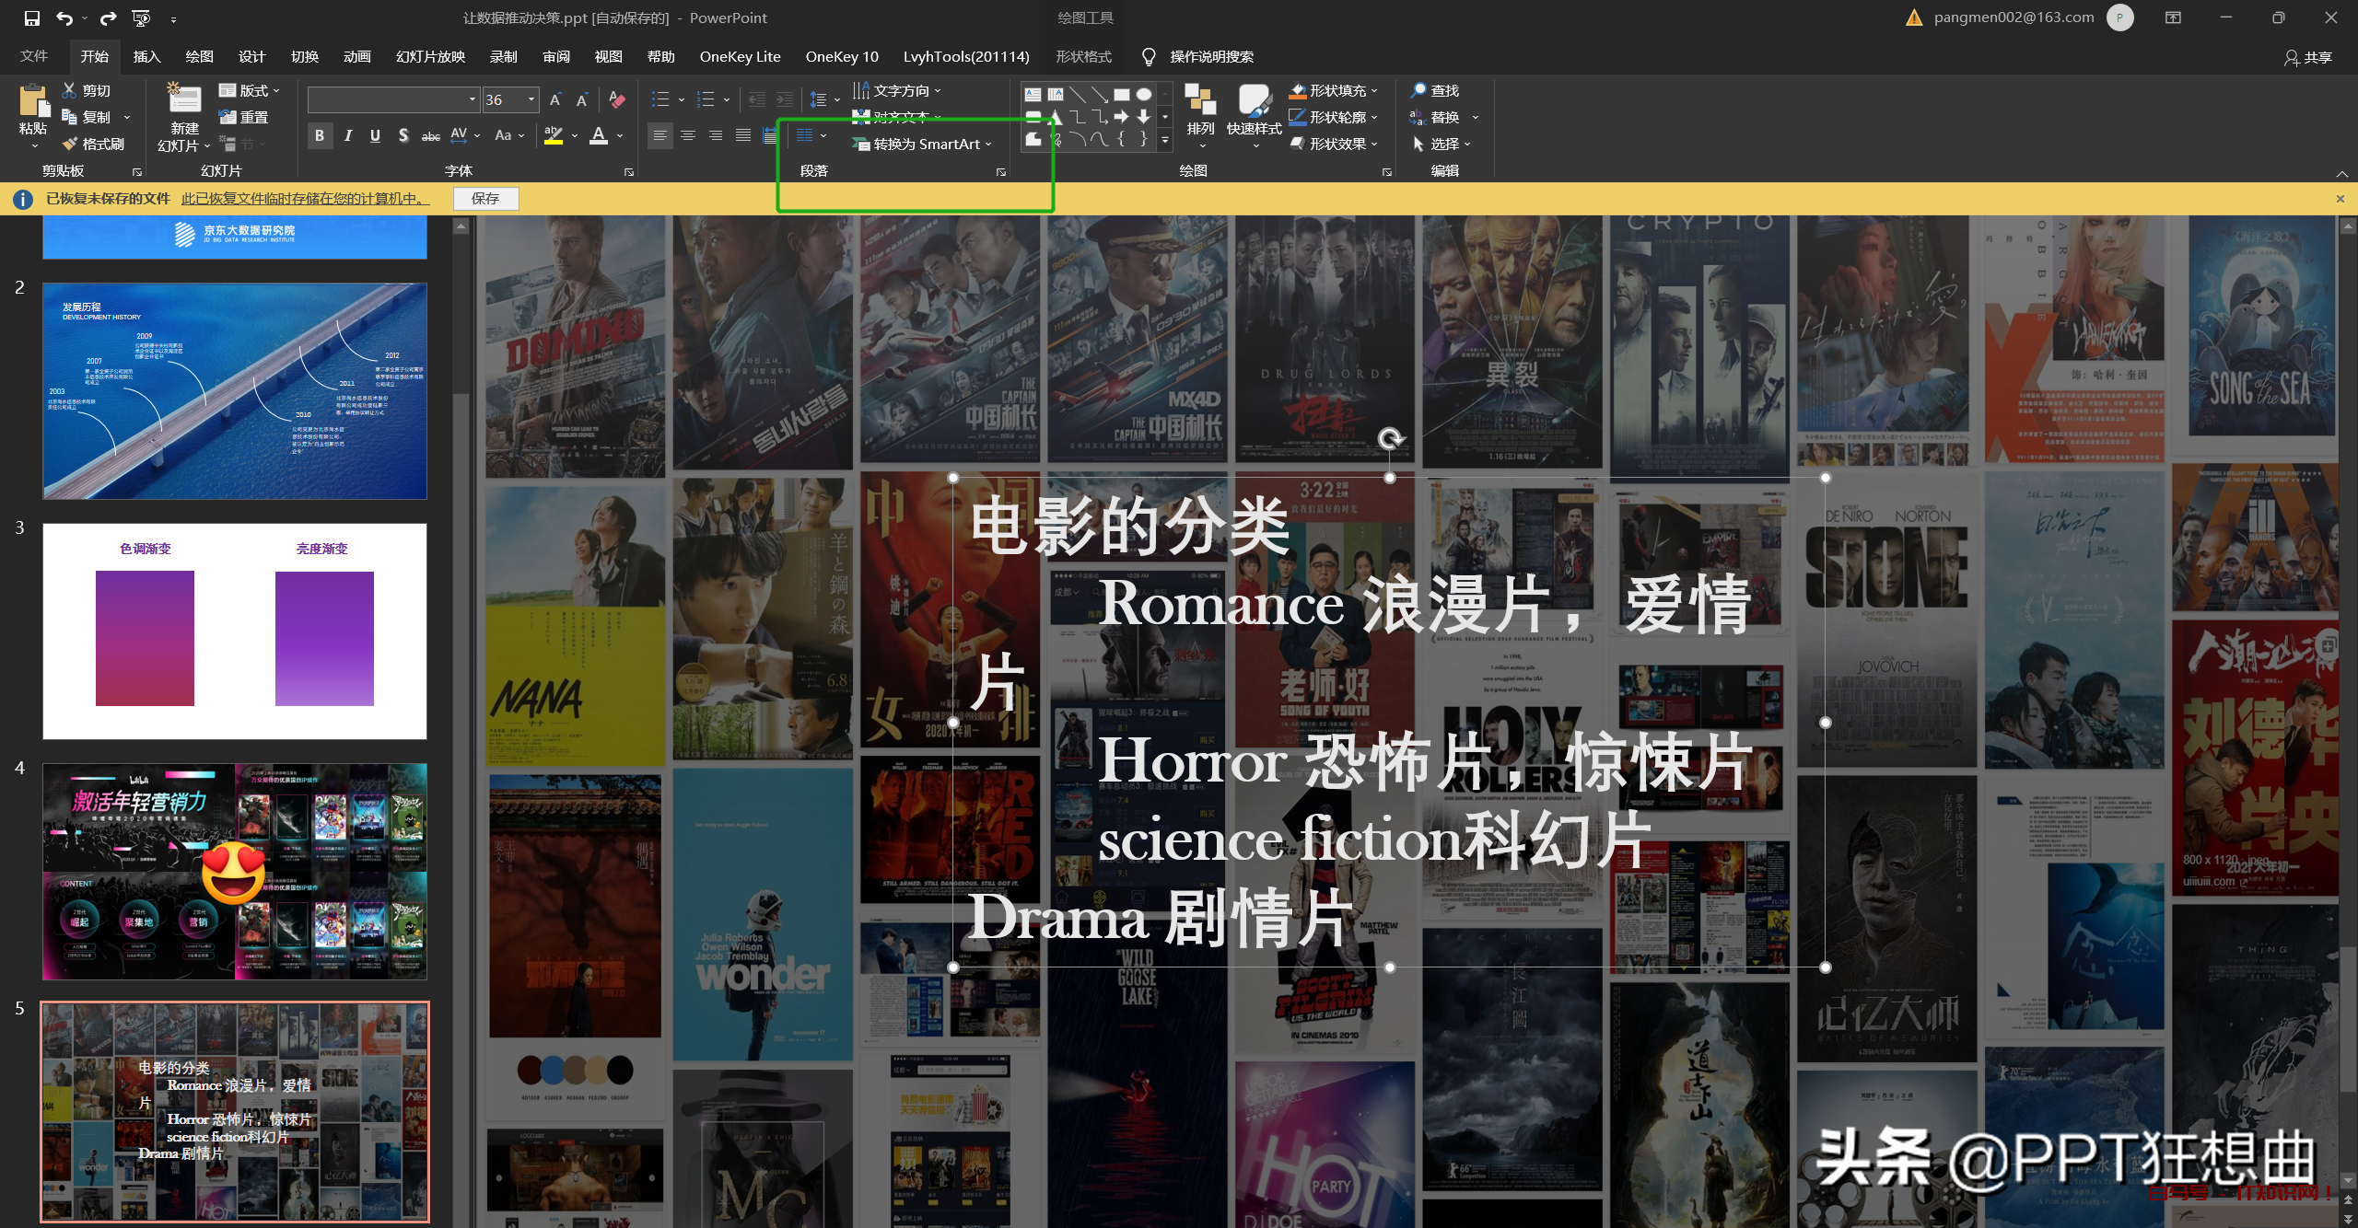Expand the Shape Fill dropdown

(1374, 90)
